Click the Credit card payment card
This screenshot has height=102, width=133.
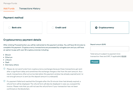(x=66, y=28)
